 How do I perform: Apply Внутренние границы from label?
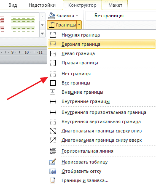[x=86, y=101]
